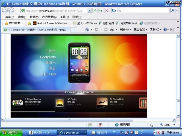Image resolution: width=182 pixels, height=136 pixels.
Task: Click 建議的網站 suggested sites link
Action: [x=150, y=23]
